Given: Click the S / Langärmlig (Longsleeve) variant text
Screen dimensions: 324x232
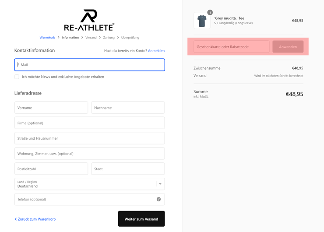Looking at the screenshot, I should 233,23.
